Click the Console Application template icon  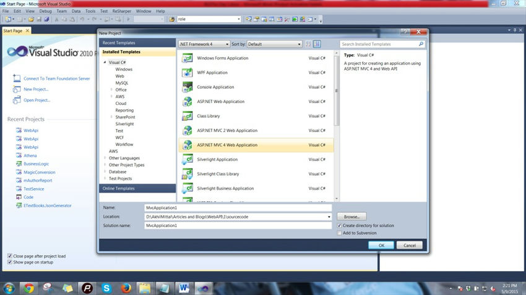187,87
